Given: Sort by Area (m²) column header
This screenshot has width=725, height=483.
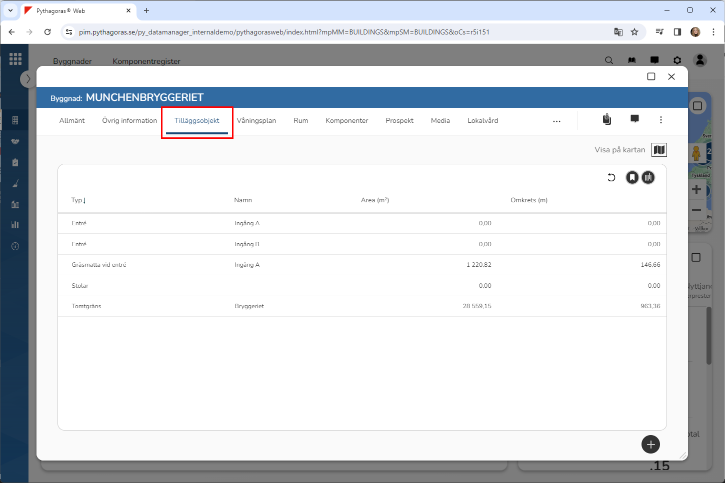Looking at the screenshot, I should (374, 200).
